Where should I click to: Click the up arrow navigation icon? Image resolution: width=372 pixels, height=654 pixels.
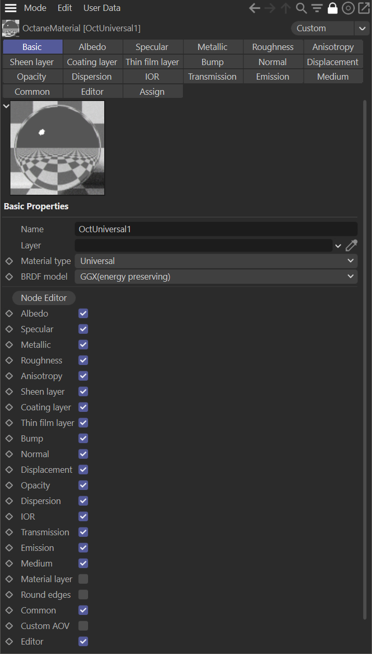286,8
